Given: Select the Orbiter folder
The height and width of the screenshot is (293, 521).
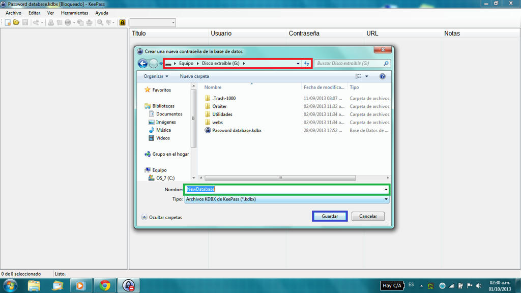Looking at the screenshot, I should click(x=219, y=106).
